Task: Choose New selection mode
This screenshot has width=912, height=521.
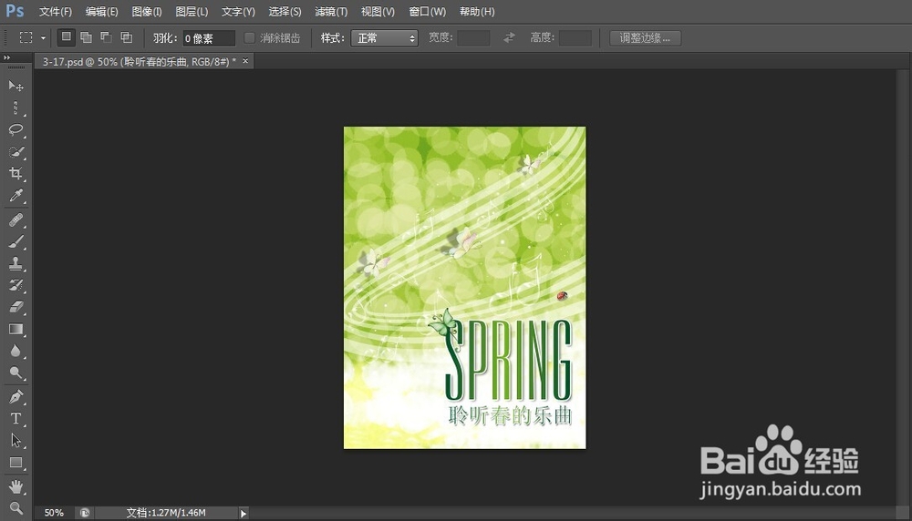Action: point(67,37)
